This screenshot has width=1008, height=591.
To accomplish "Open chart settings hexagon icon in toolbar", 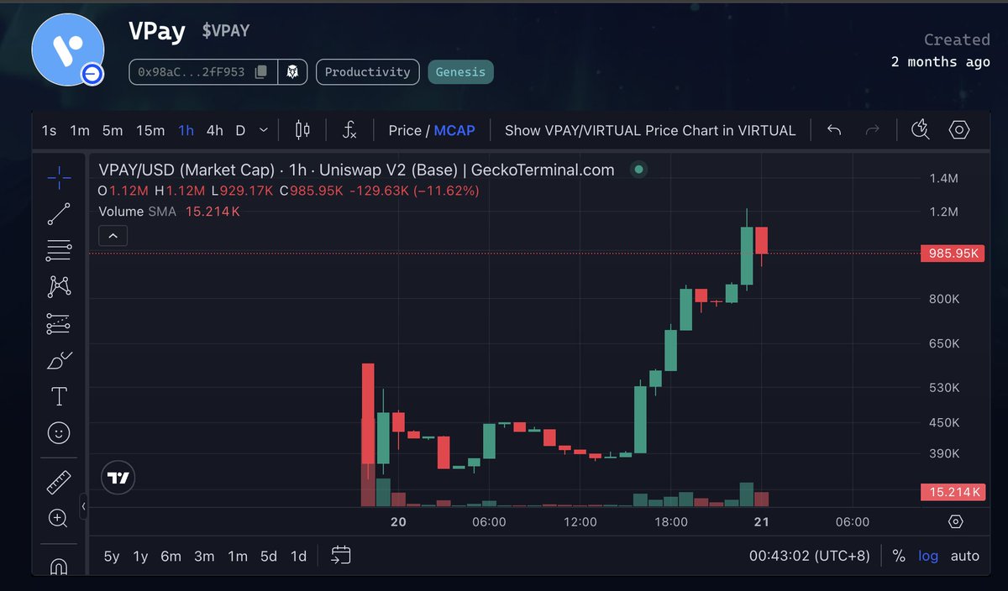I will [x=959, y=130].
